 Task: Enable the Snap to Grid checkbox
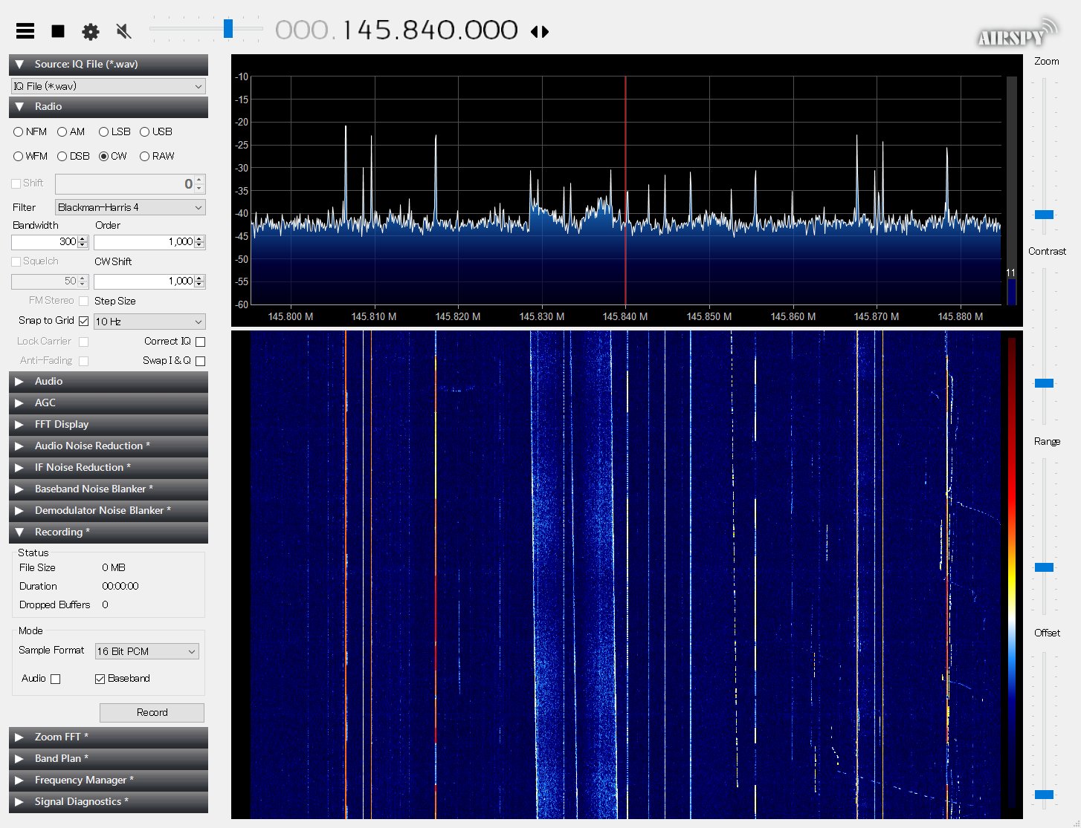point(84,321)
